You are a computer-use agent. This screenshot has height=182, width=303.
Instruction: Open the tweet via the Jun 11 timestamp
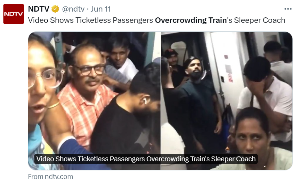point(101,9)
